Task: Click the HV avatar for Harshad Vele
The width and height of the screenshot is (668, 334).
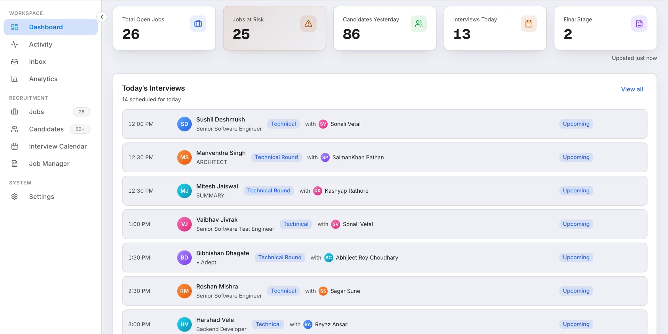Action: pos(184,324)
